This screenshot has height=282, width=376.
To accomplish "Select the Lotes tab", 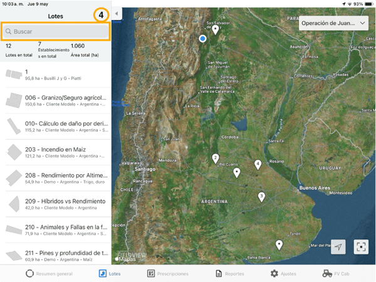I will (x=110, y=274).
